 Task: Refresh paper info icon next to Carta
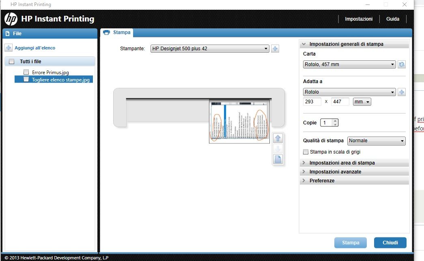pos(402,64)
